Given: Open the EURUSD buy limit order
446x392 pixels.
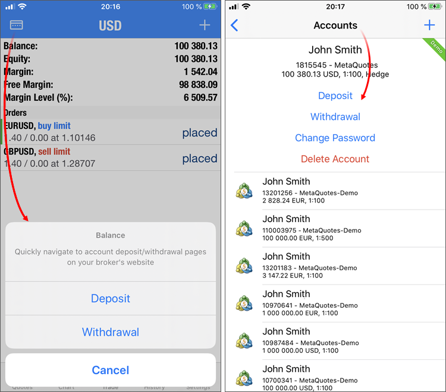Looking at the screenshot, I should point(111,132).
